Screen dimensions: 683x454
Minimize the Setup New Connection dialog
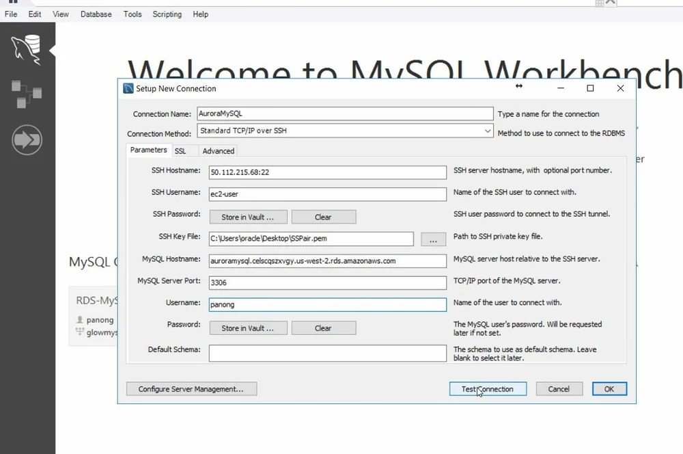coord(561,88)
